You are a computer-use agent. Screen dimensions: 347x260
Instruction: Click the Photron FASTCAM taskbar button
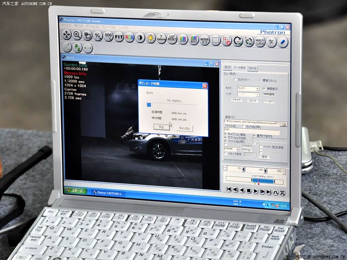click(x=109, y=193)
